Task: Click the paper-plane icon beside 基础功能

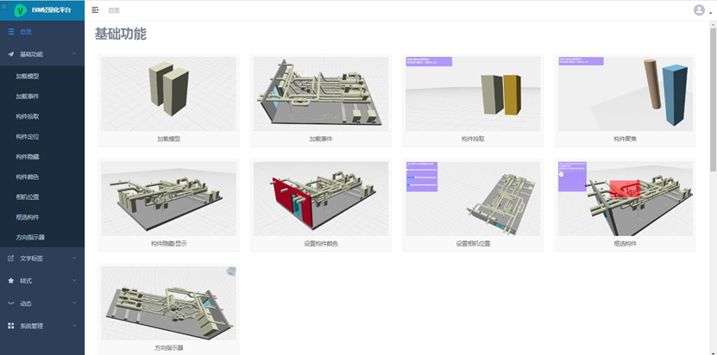Action: 10,54
